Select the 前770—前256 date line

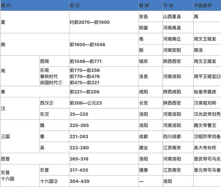point(85,70)
